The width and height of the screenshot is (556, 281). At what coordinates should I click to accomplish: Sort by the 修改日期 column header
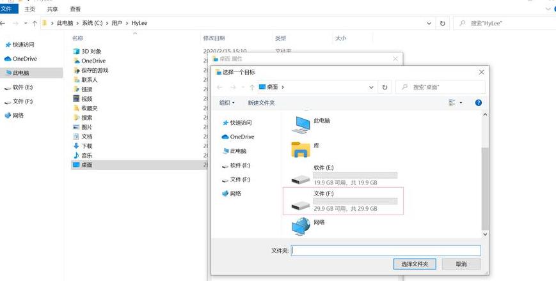pos(214,38)
